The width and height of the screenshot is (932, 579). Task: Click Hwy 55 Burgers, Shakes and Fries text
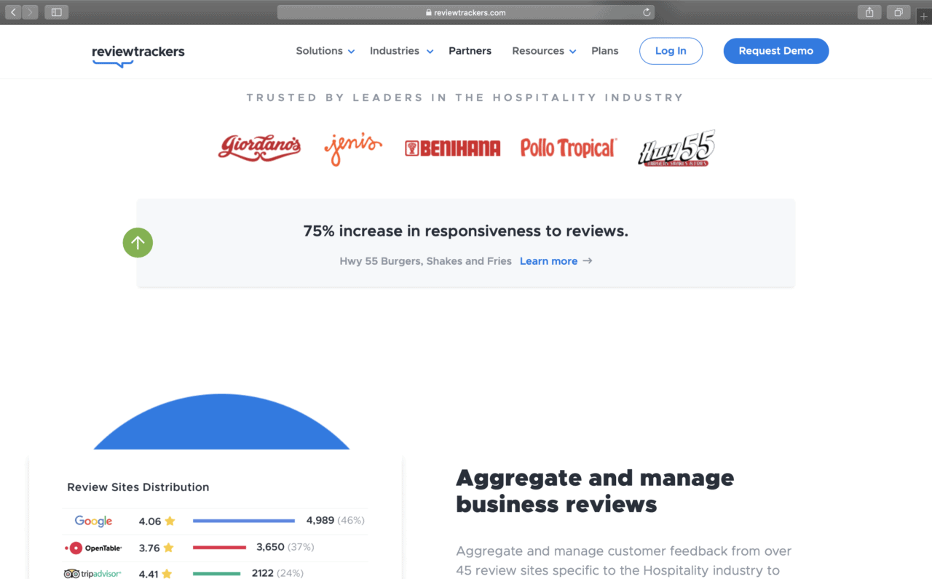coord(425,261)
